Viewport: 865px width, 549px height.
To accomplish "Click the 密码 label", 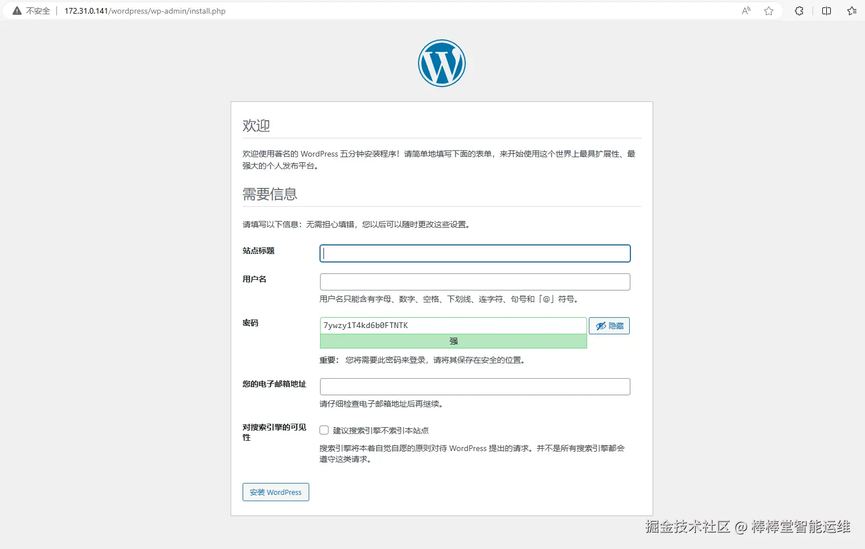I will [x=251, y=323].
